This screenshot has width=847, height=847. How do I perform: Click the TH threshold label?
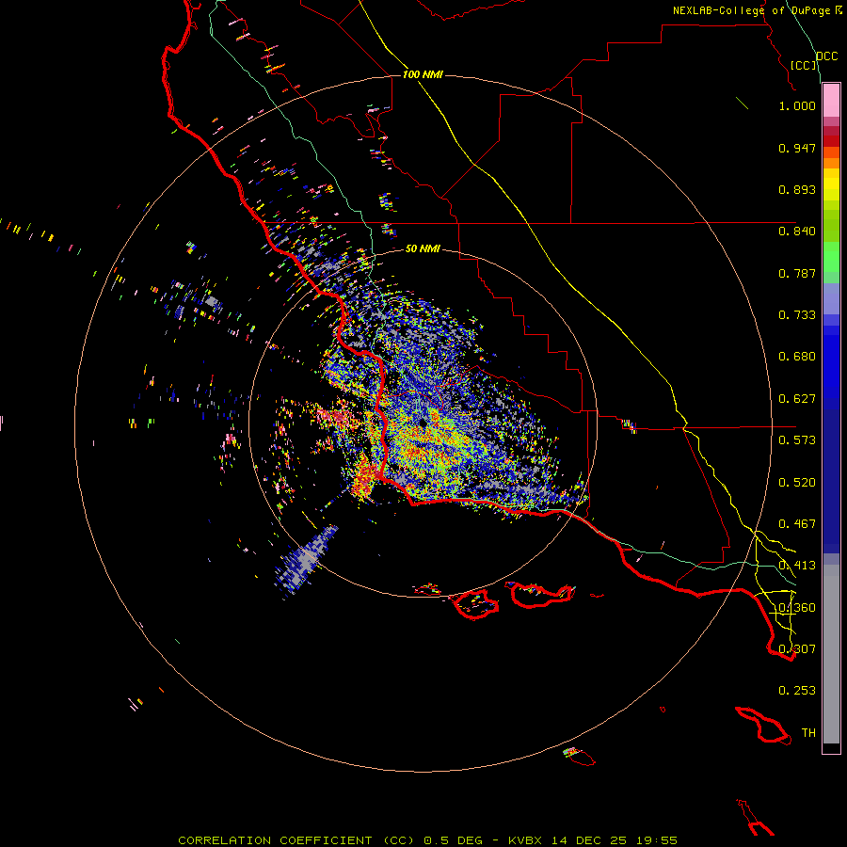[x=808, y=733]
